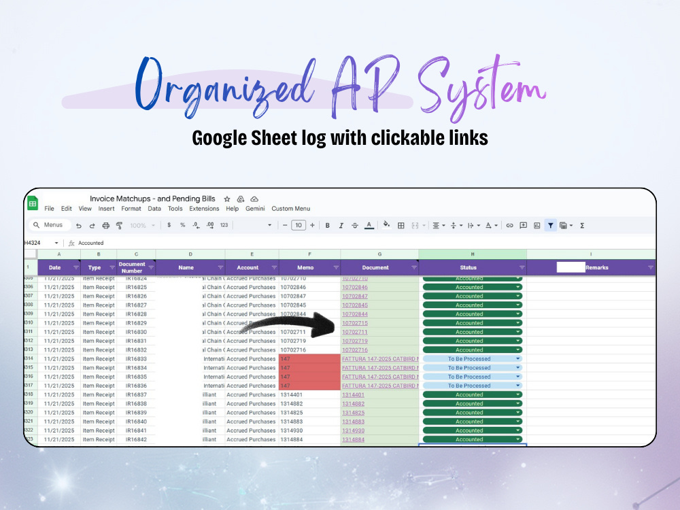This screenshot has width=680, height=510.
Task: Format as currency with dollar icon
Action: tap(169, 225)
